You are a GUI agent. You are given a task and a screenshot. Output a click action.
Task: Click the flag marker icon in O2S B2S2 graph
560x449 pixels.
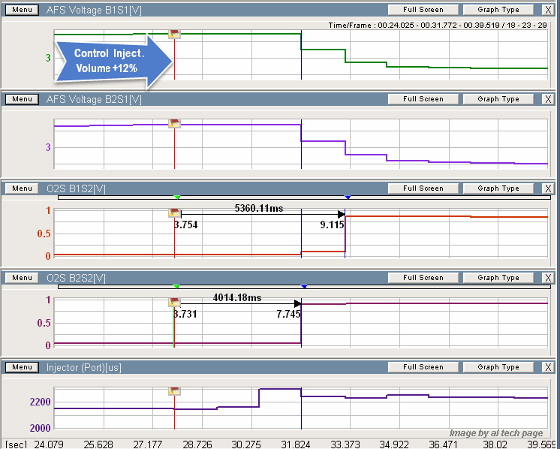click(x=174, y=303)
